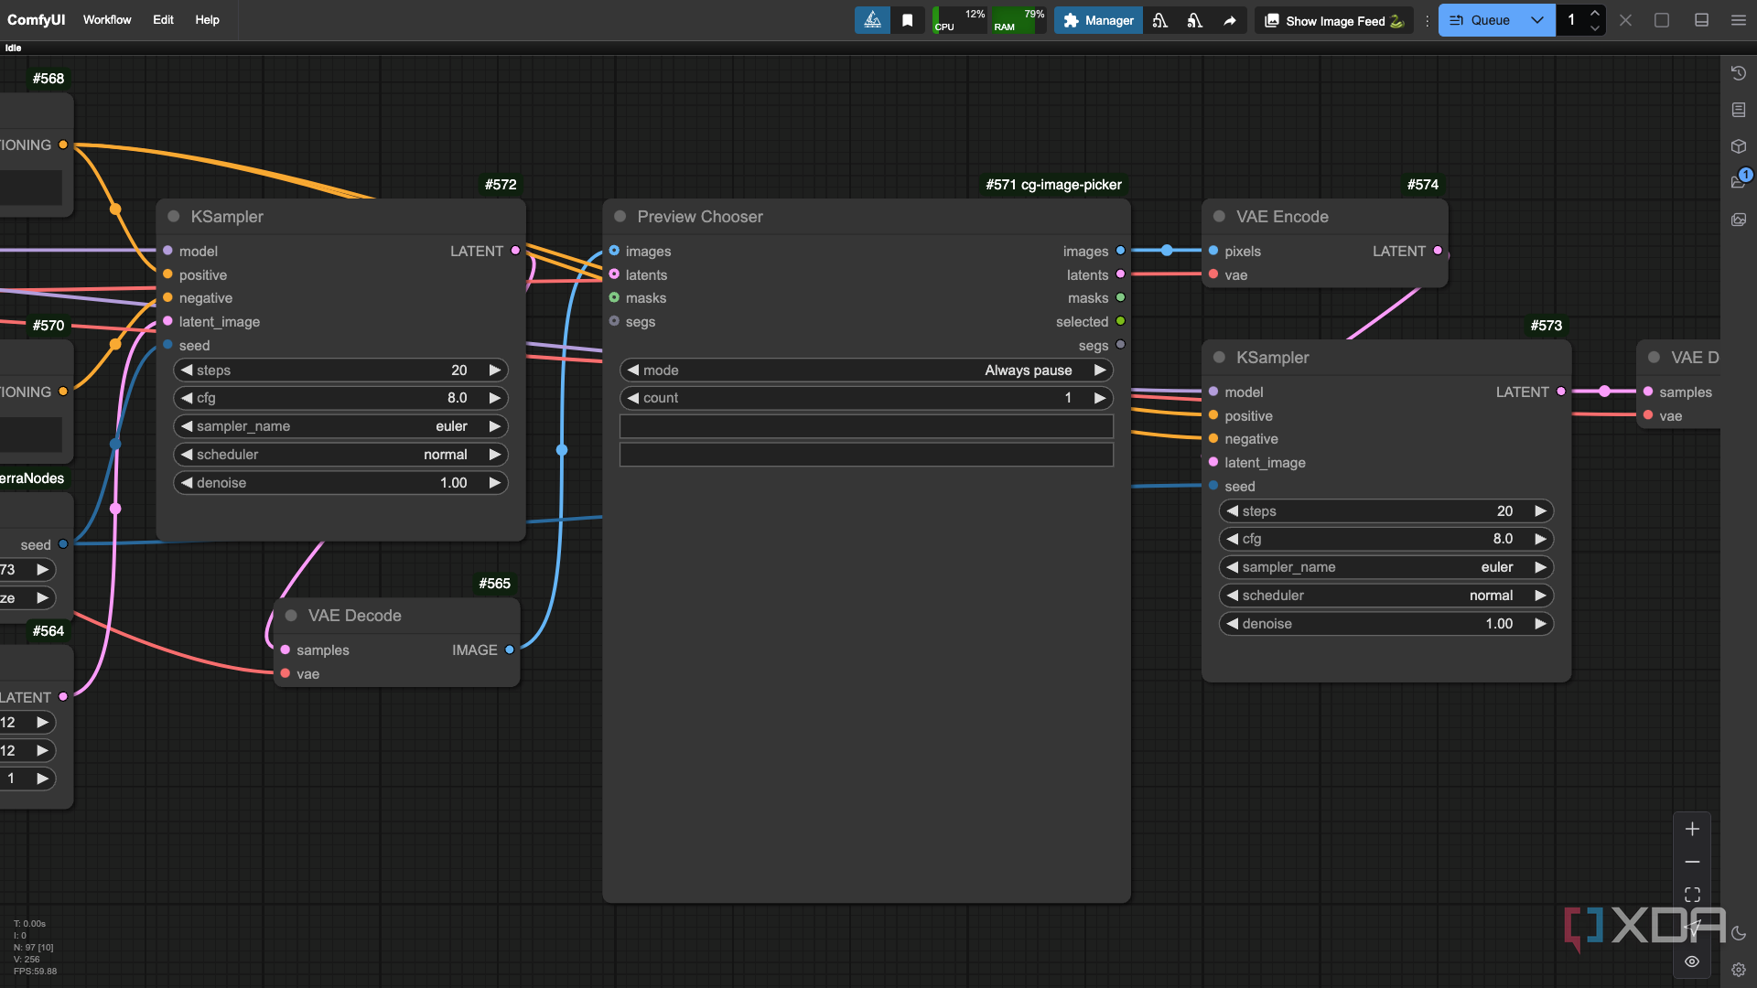Open the Workflow menu

[107, 20]
